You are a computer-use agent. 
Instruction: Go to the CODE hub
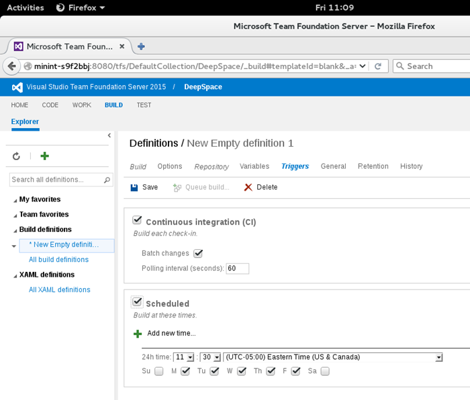click(x=50, y=105)
